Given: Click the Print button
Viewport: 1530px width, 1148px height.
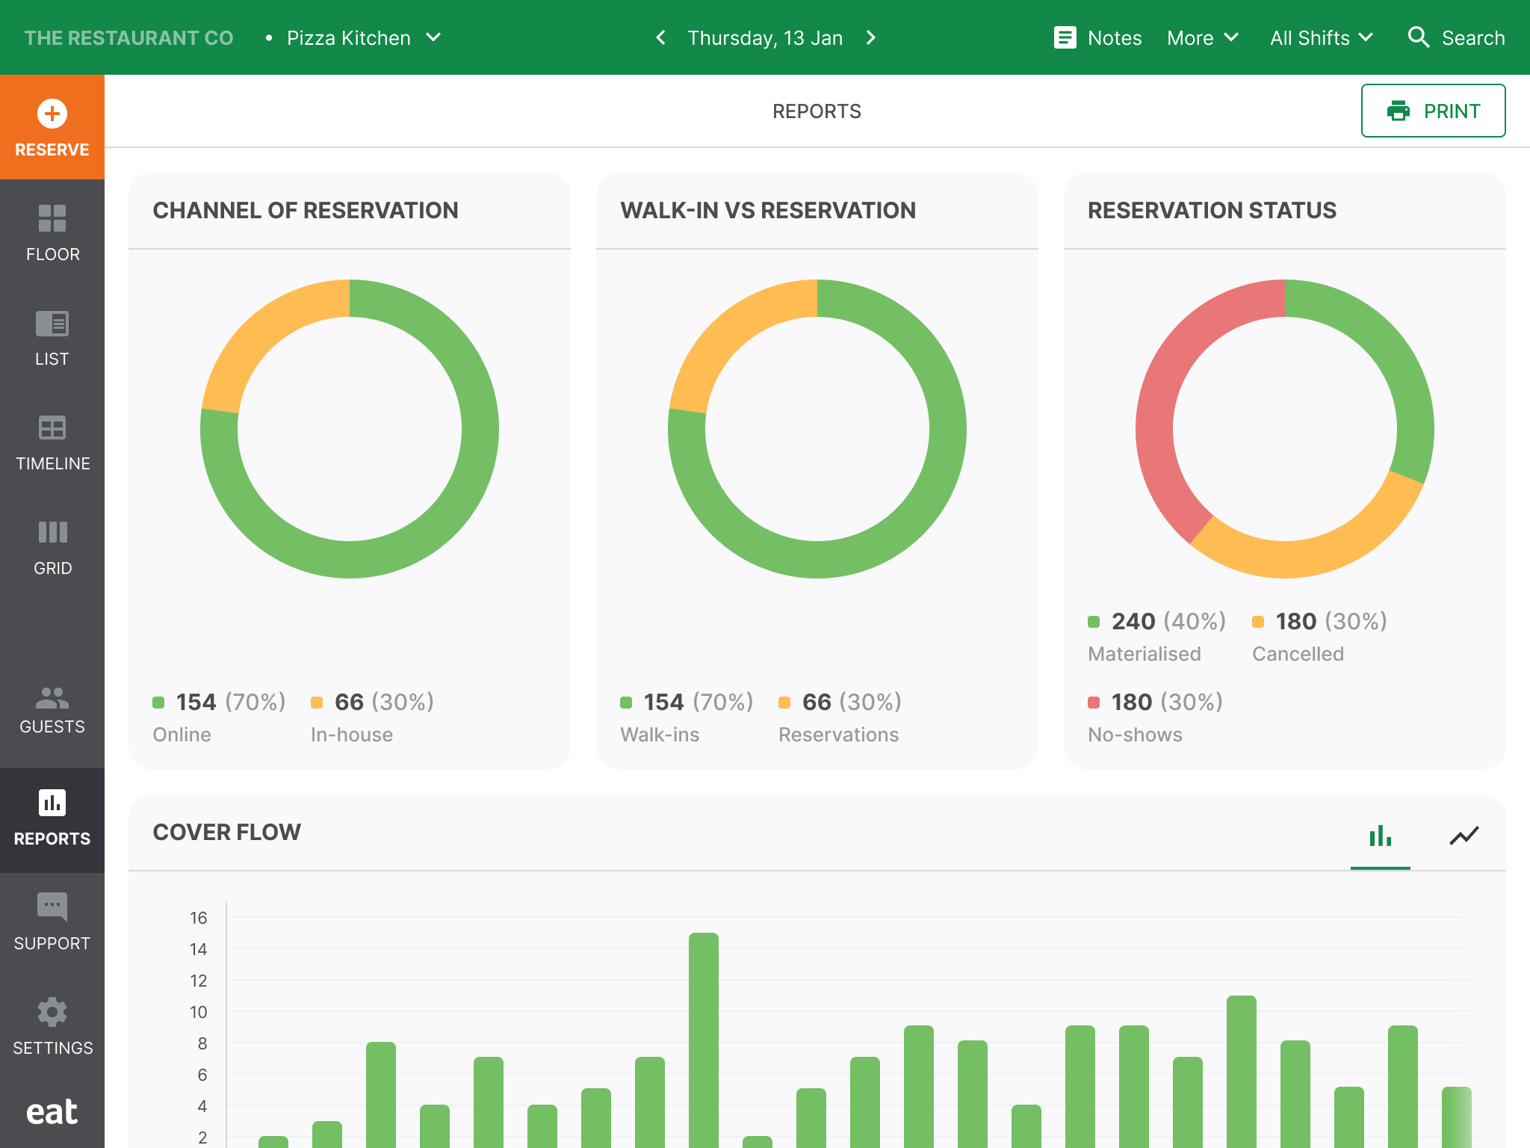Looking at the screenshot, I should point(1433,111).
